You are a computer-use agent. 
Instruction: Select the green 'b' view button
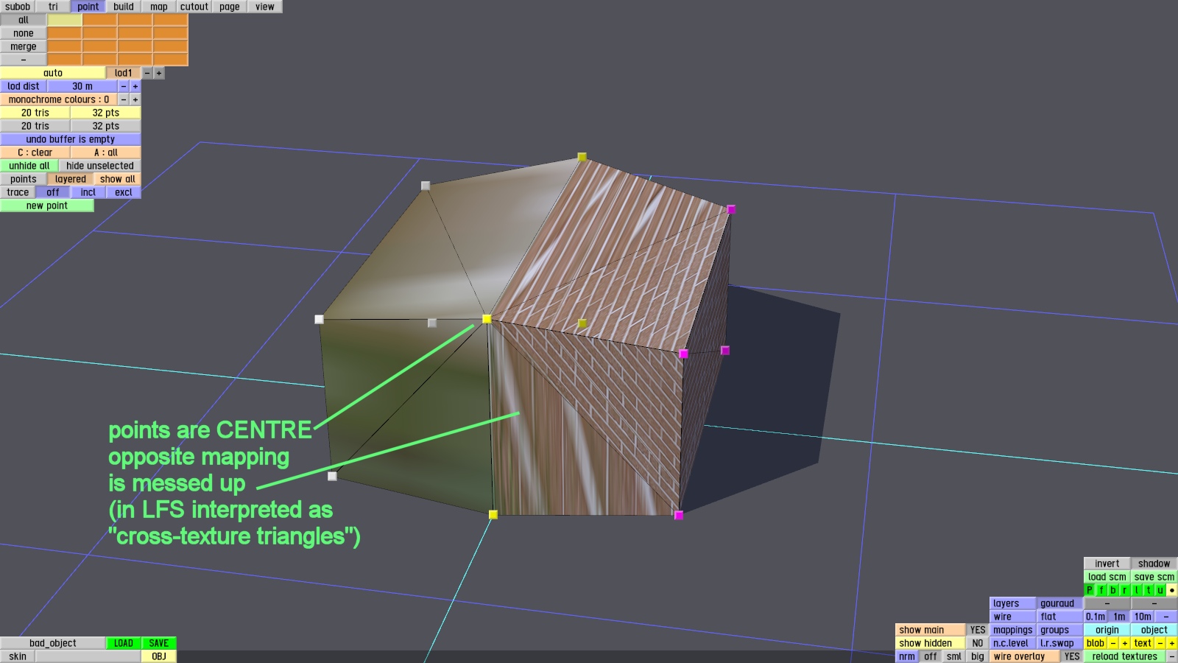pos(1113,590)
